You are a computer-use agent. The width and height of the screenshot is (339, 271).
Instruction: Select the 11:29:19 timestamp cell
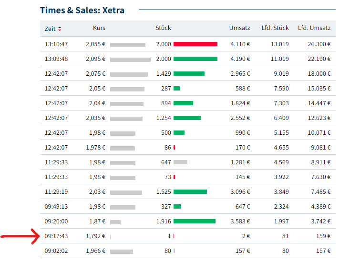click(x=56, y=192)
